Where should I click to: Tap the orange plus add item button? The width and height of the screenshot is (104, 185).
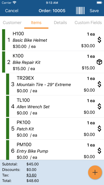(x=95, y=173)
